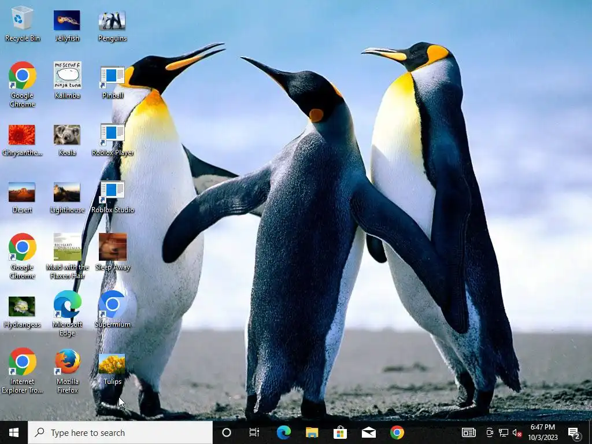Viewport: 592px width, 444px height.
Task: Open the Action Center notifications icon
Action: [x=574, y=433]
